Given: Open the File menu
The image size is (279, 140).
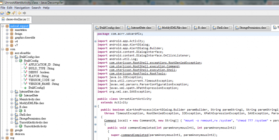Looking at the screenshot, I should pos(3,8).
